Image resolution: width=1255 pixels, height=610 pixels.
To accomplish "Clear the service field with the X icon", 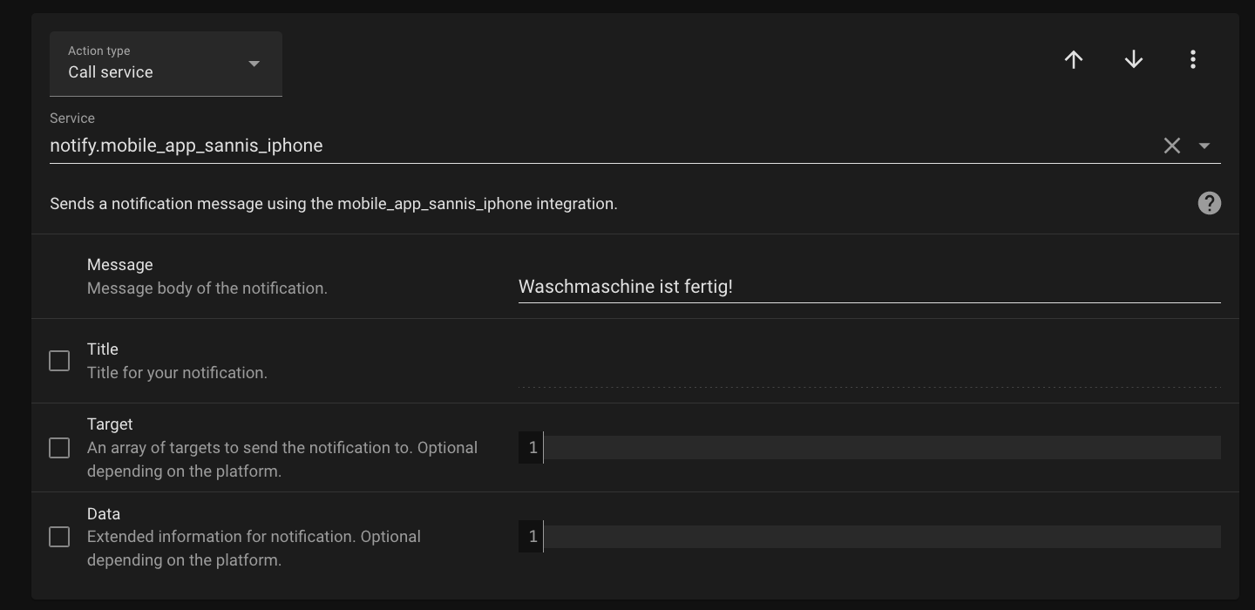I will pos(1171,146).
